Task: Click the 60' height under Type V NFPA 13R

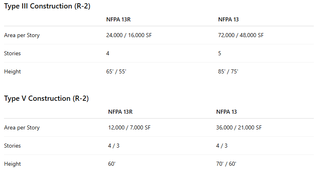Action: point(112,164)
